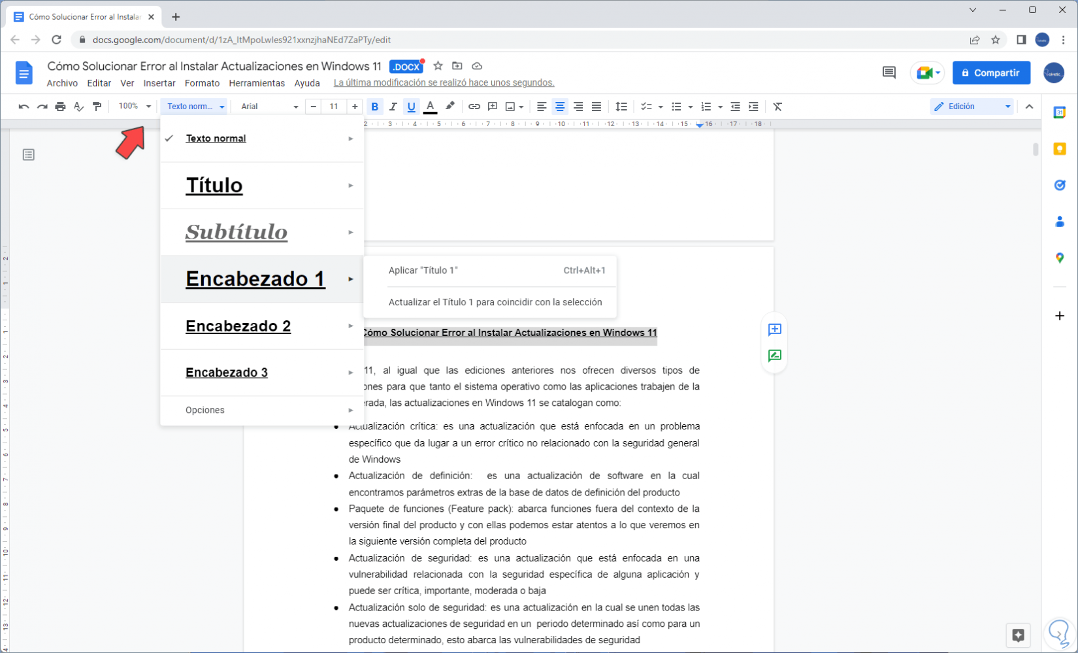Open Google Tasks in the side panel
Image resolution: width=1078 pixels, height=653 pixels.
point(1060,185)
